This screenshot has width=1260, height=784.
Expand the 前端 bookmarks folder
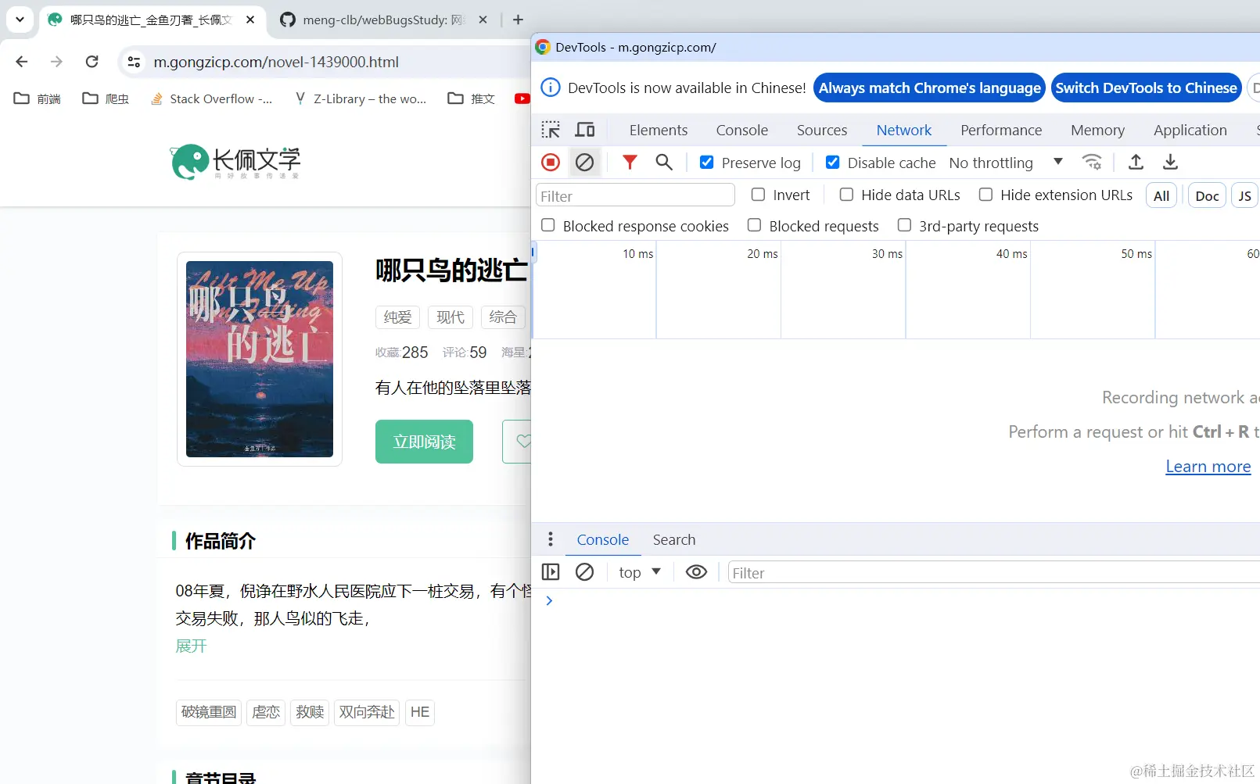[38, 98]
